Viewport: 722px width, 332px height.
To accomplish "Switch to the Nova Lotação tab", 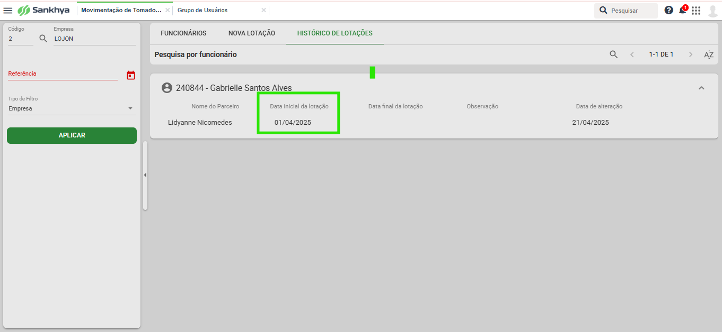I will point(252,33).
